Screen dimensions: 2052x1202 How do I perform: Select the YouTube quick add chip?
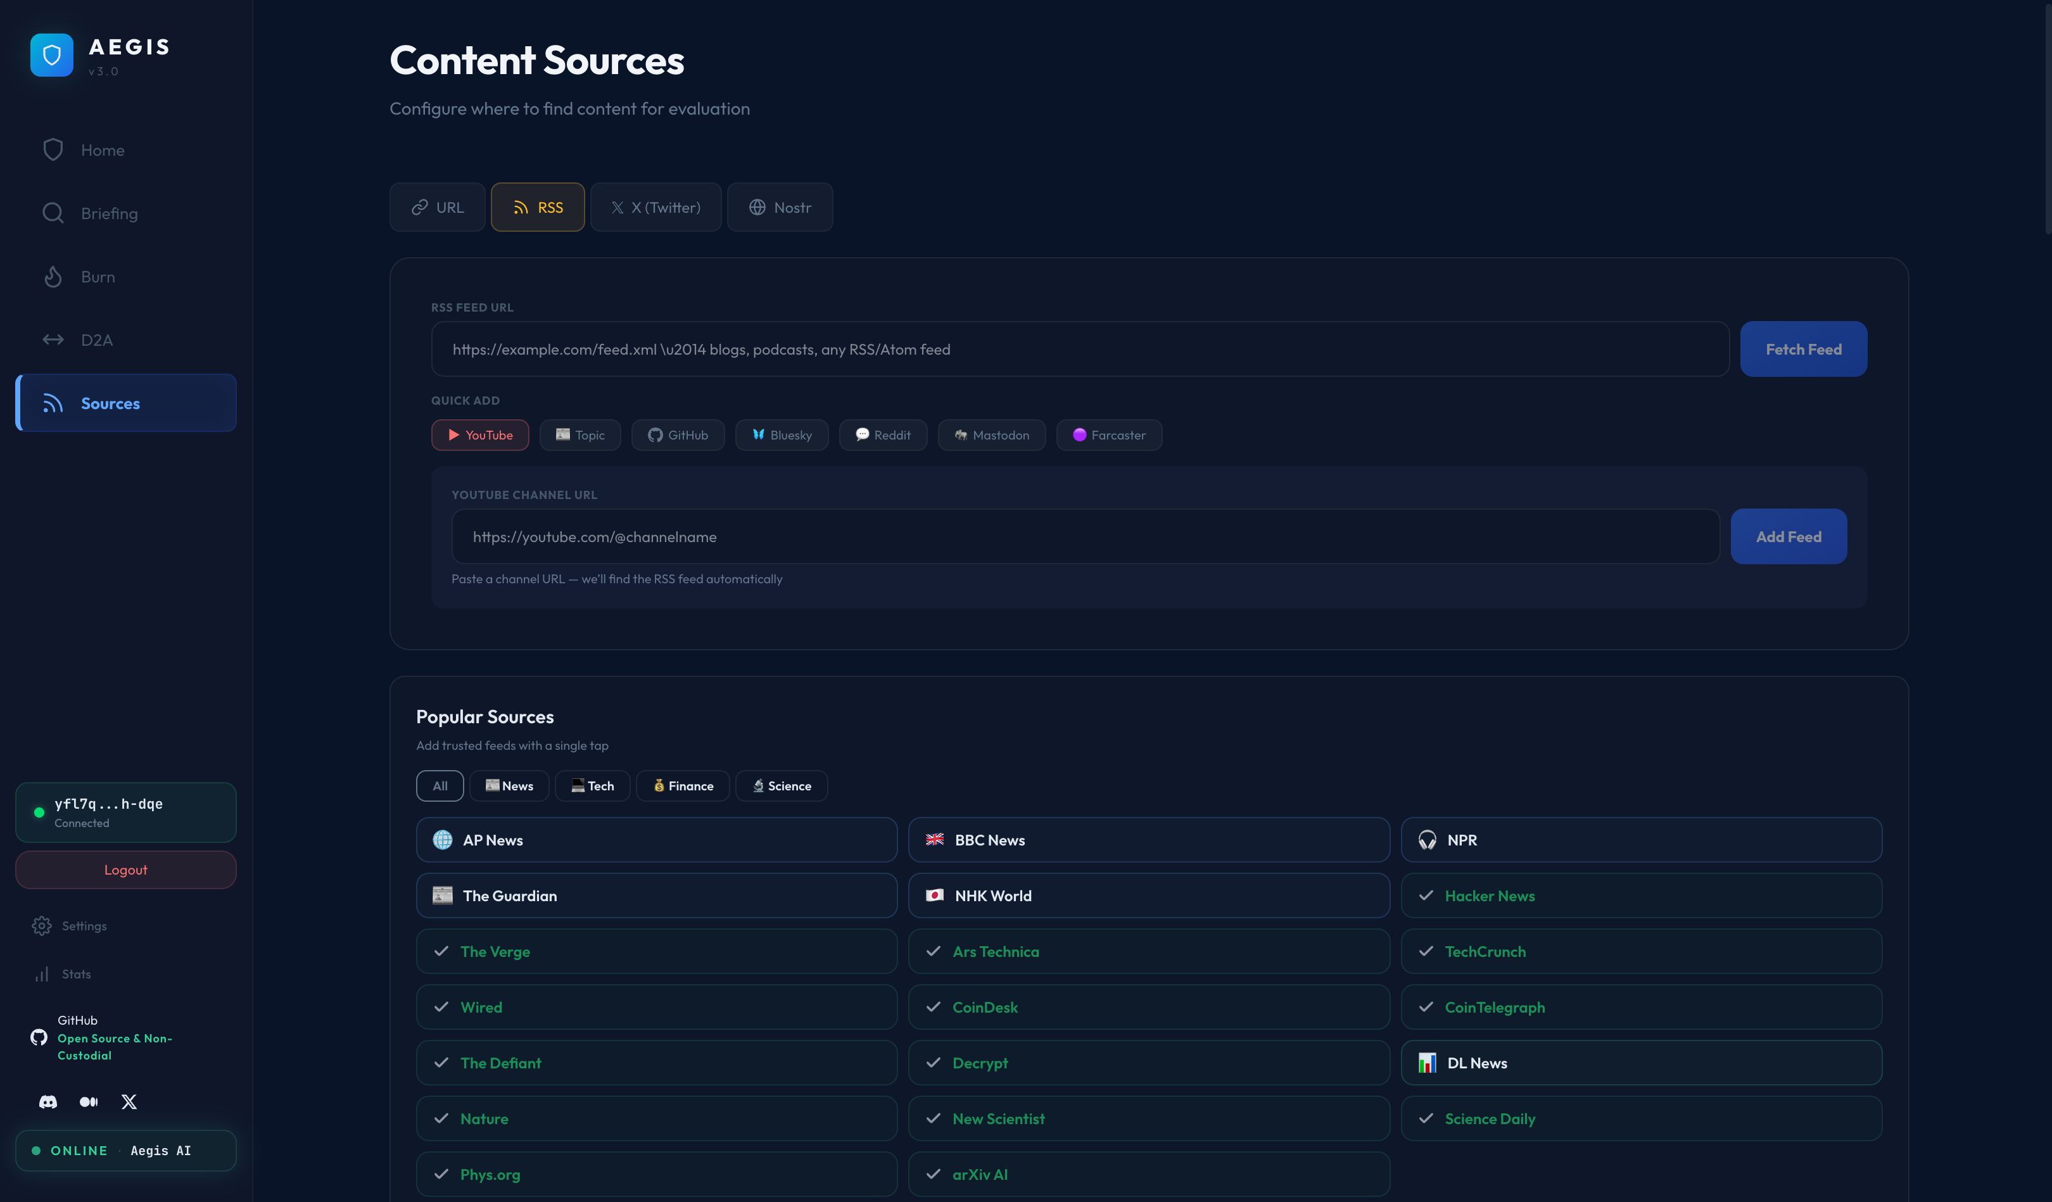[x=479, y=435]
